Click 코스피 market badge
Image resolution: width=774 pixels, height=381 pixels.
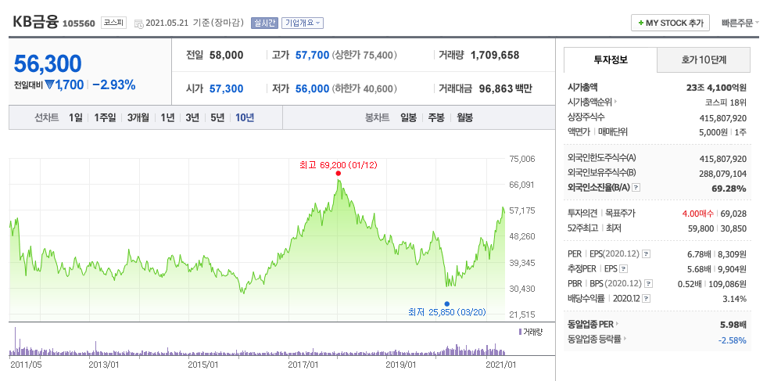pos(114,23)
